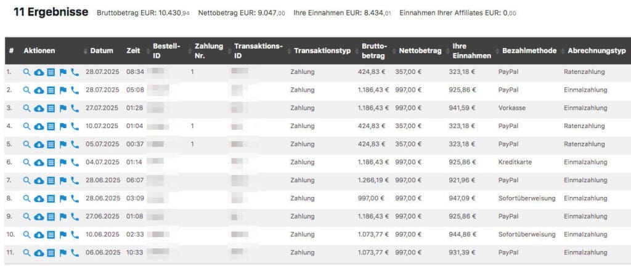Screen dimensions: 631x271
Task: Click the cloud download icon in row 2
Action: (38, 91)
